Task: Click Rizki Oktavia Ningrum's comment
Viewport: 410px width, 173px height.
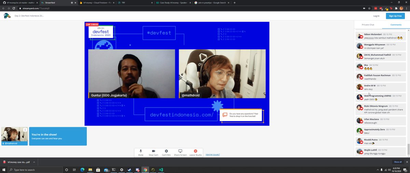Action: coord(381,109)
